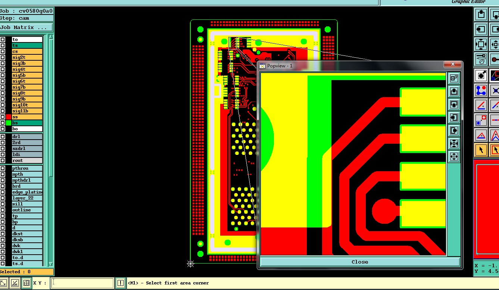499x290 pixels.
Task: Select the red triangle tool
Action: pos(481,135)
